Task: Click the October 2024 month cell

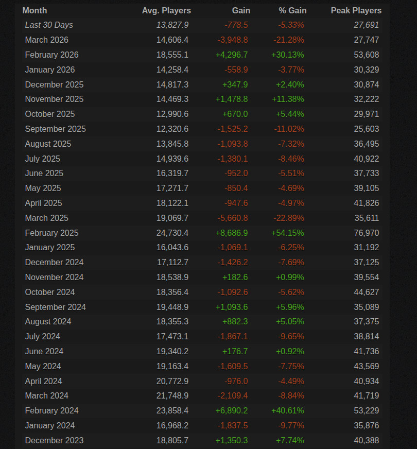Action: click(x=50, y=292)
